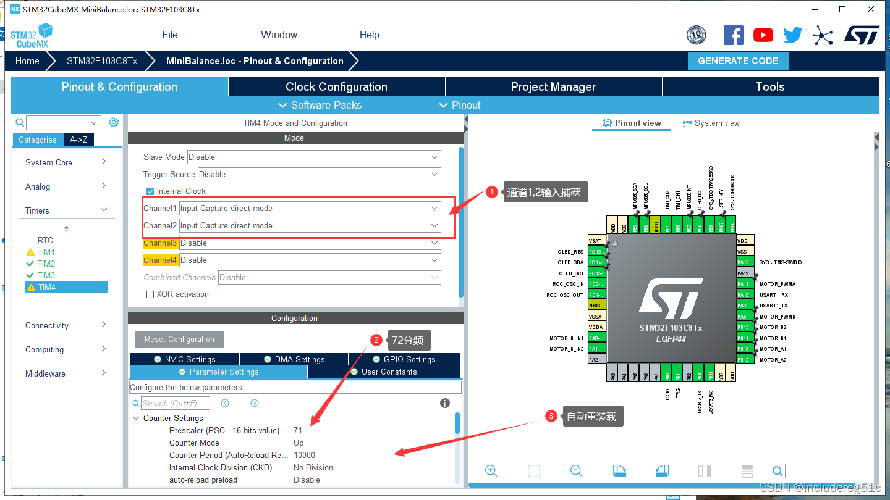Open the Channel3 dropdown
Viewport: 890px width, 500px height.
coord(310,243)
